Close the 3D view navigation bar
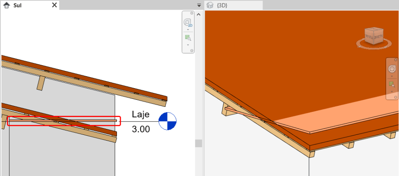The width and height of the screenshot is (399, 176). coord(395,60)
